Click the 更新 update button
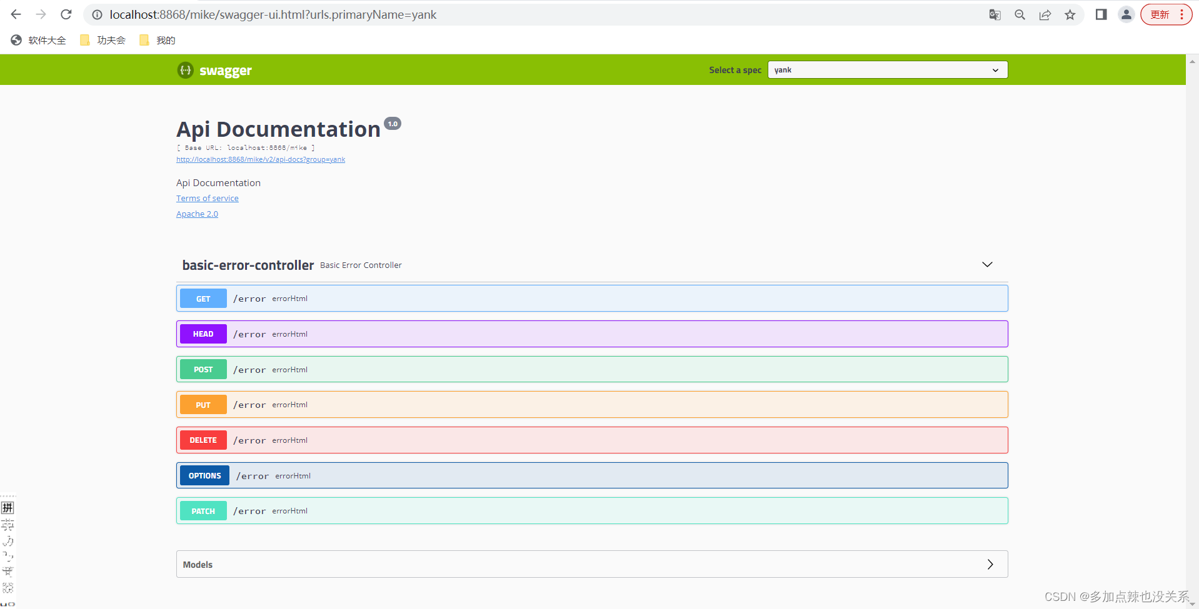1199x609 pixels. click(1160, 14)
